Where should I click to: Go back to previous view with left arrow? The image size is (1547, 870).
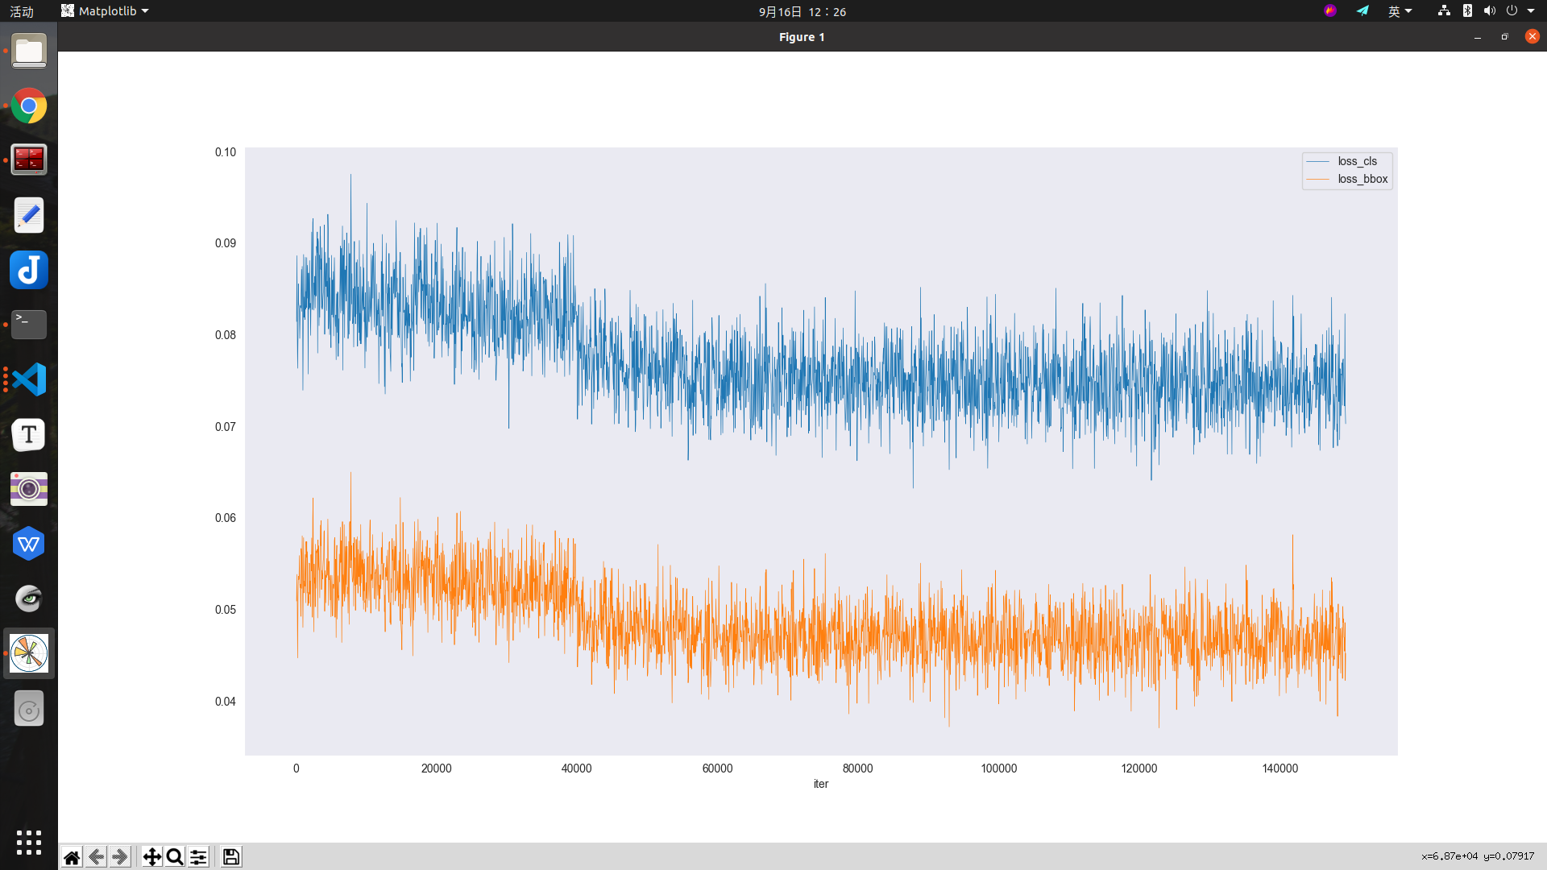[x=95, y=856]
